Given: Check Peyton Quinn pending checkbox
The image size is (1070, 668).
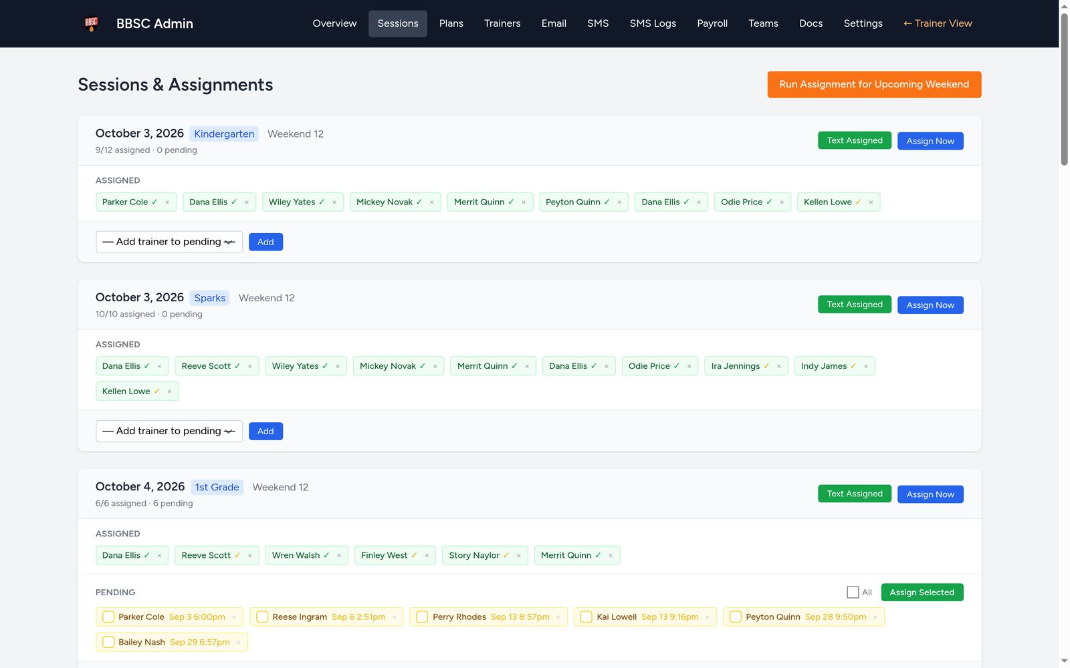Looking at the screenshot, I should (736, 617).
